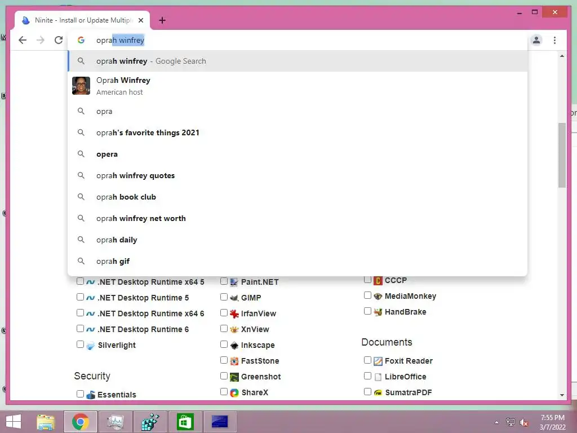
Task: Open the Chrome three-dot menu
Action: pyautogui.click(x=554, y=40)
